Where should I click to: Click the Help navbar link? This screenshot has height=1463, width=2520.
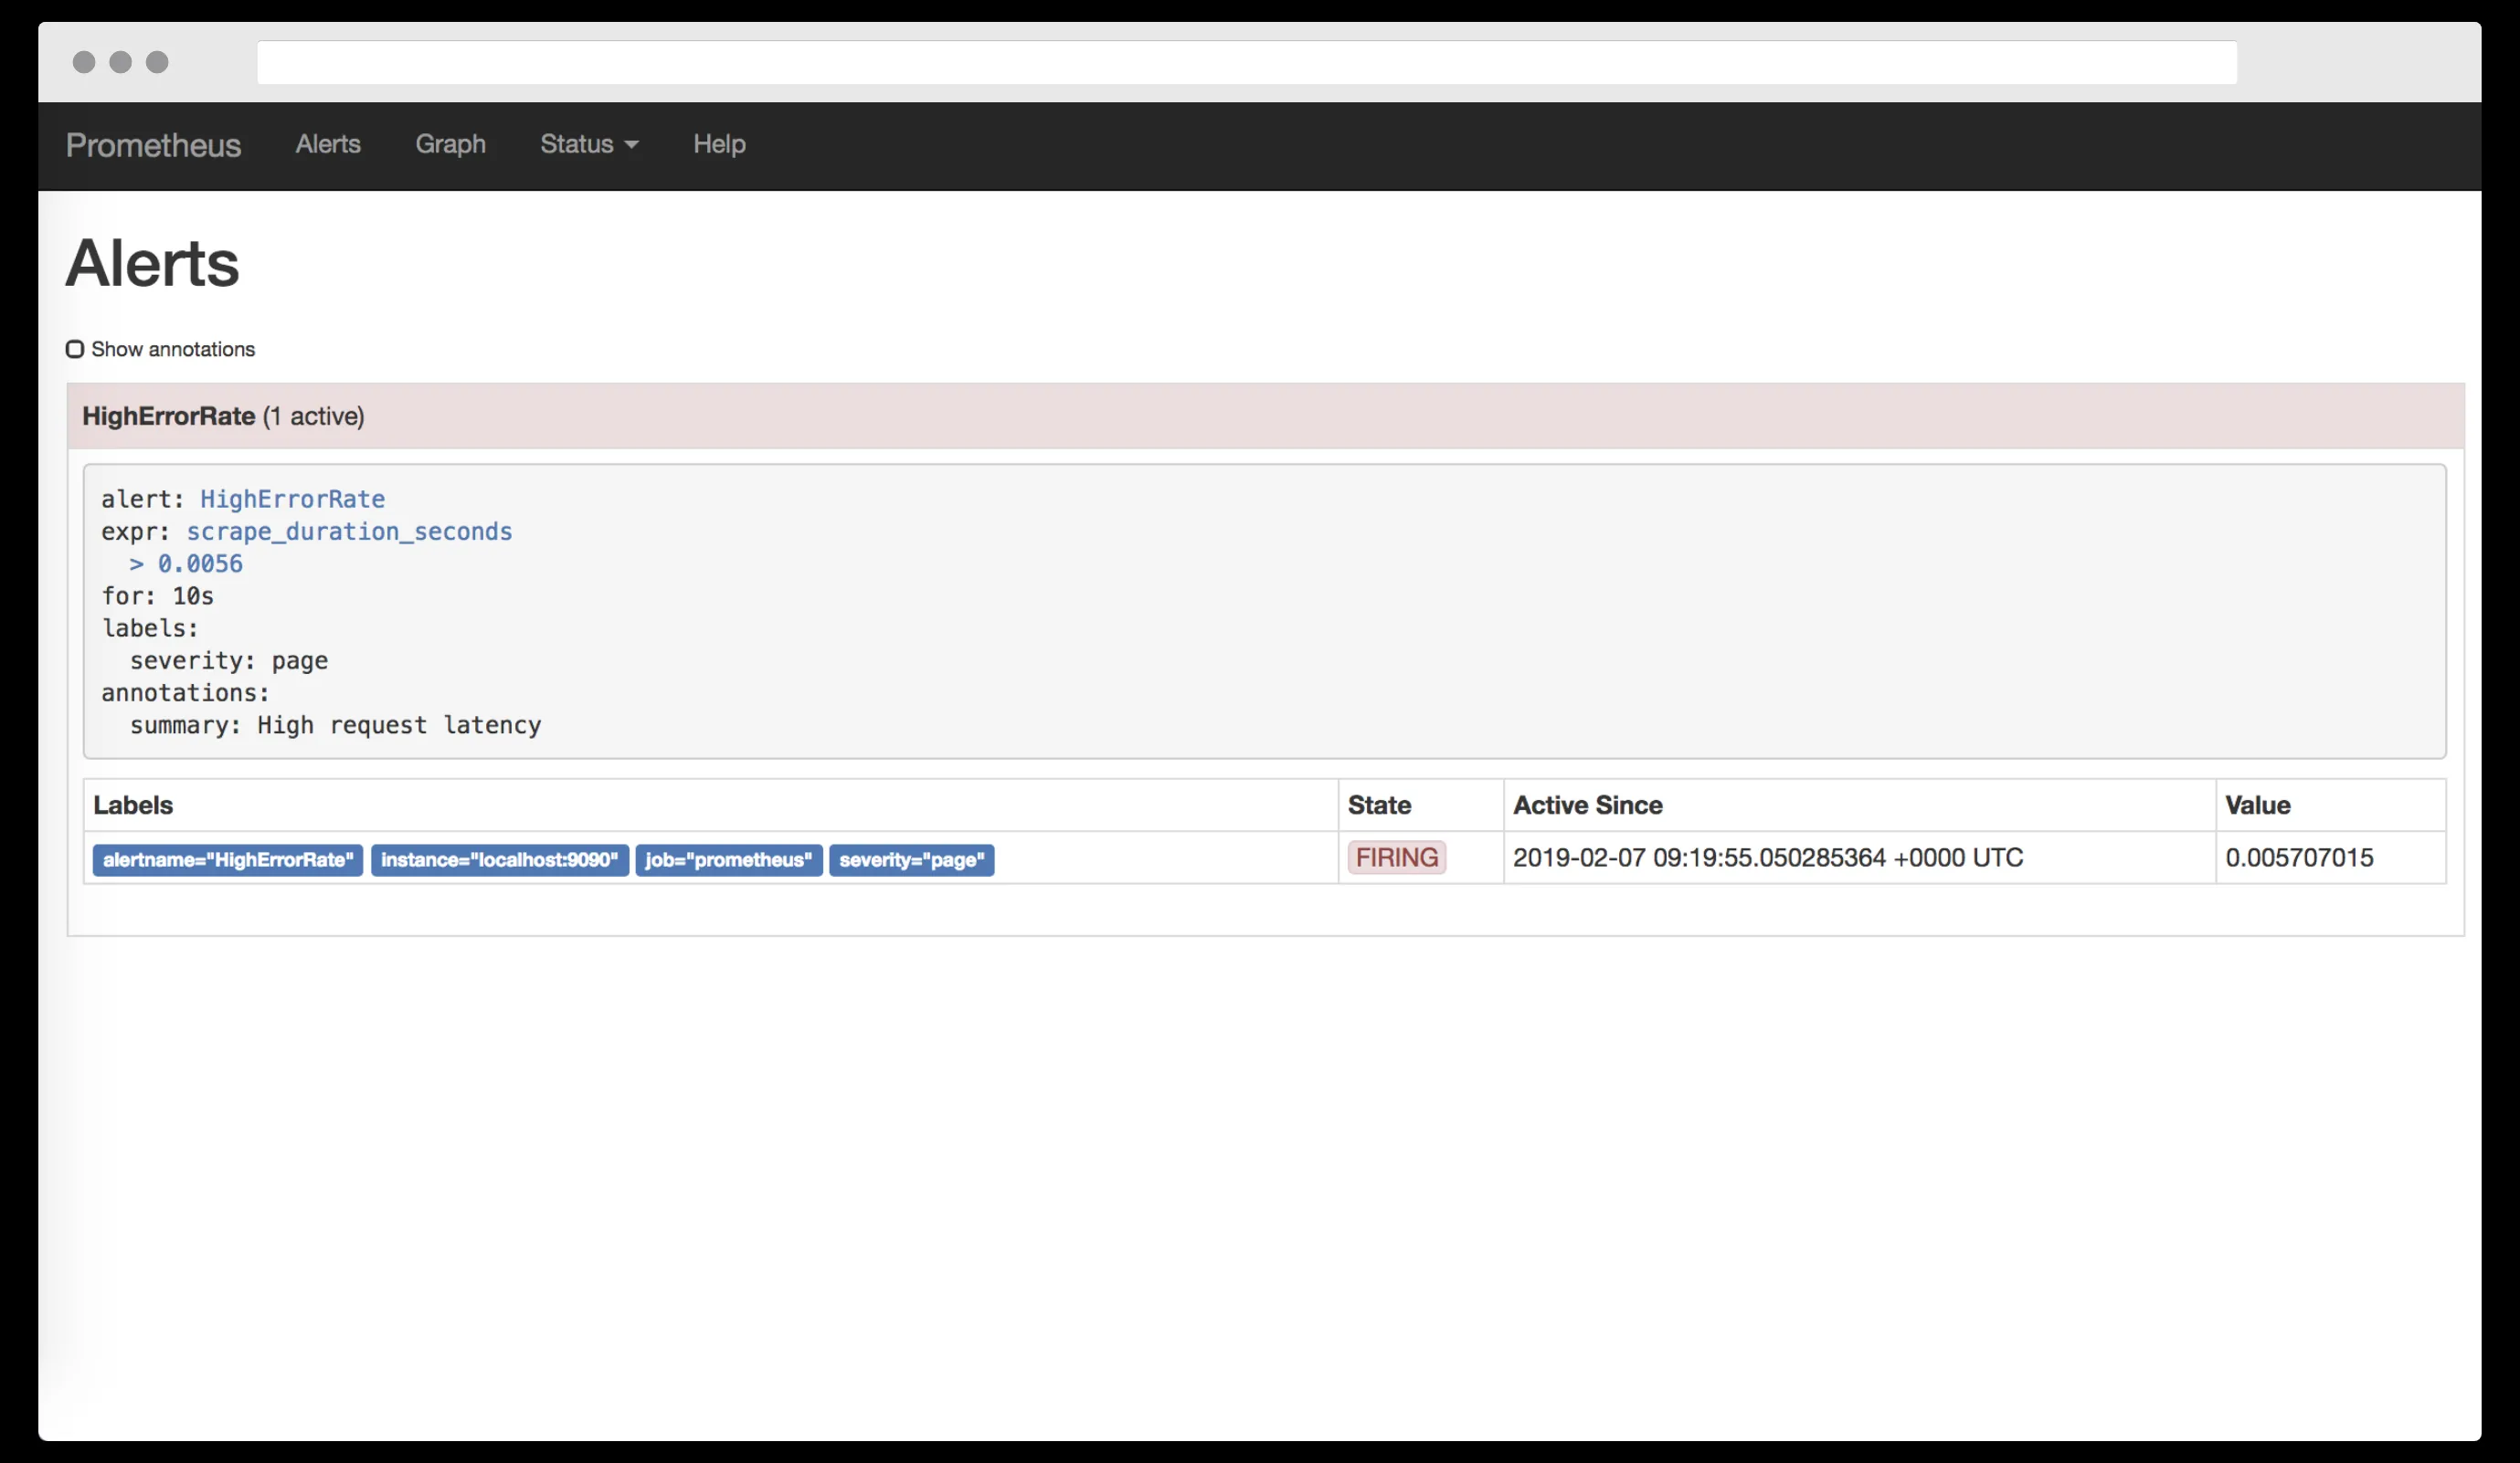click(719, 144)
